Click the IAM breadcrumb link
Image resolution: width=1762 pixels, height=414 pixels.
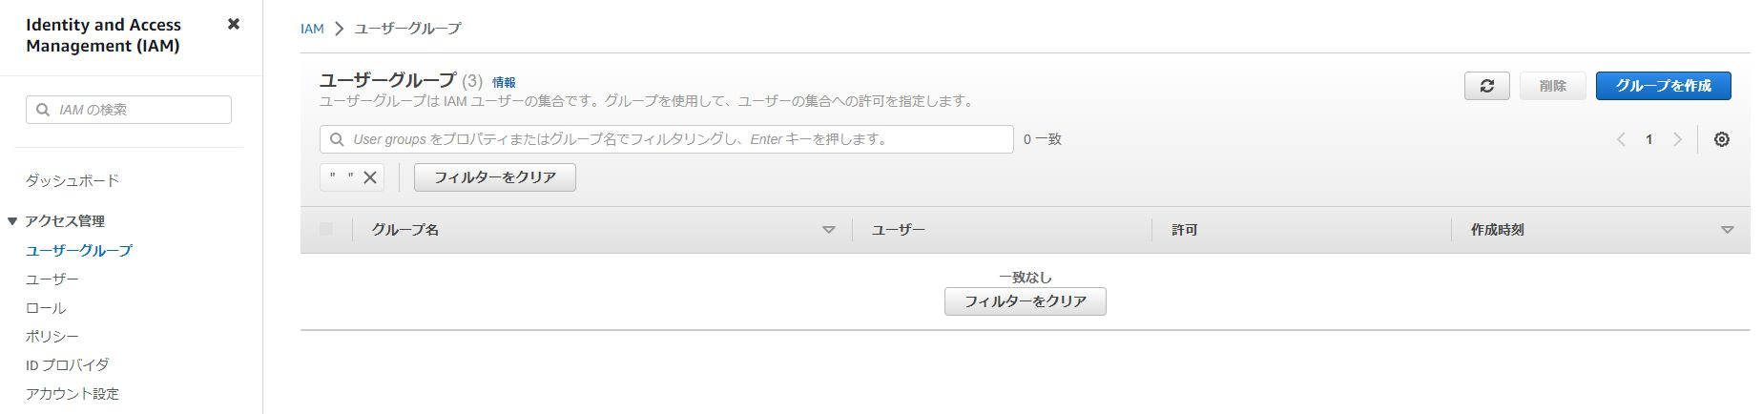click(312, 30)
